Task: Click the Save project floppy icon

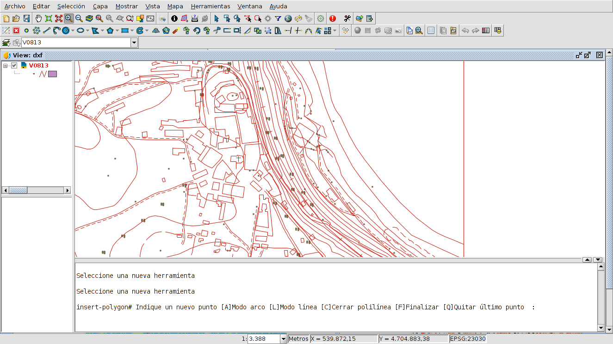Action: click(x=26, y=18)
